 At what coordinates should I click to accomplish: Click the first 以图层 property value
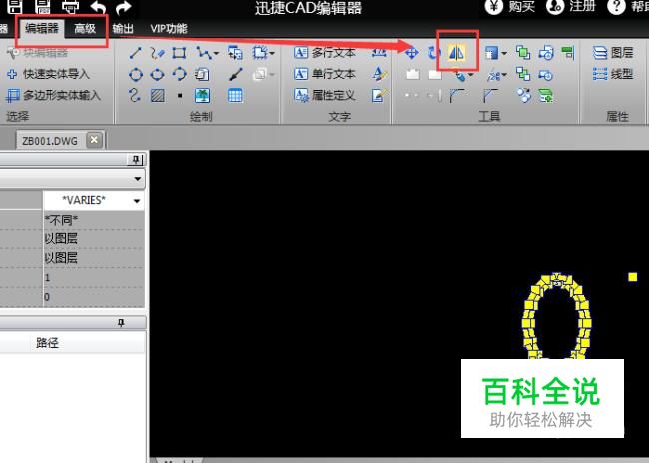pos(94,239)
